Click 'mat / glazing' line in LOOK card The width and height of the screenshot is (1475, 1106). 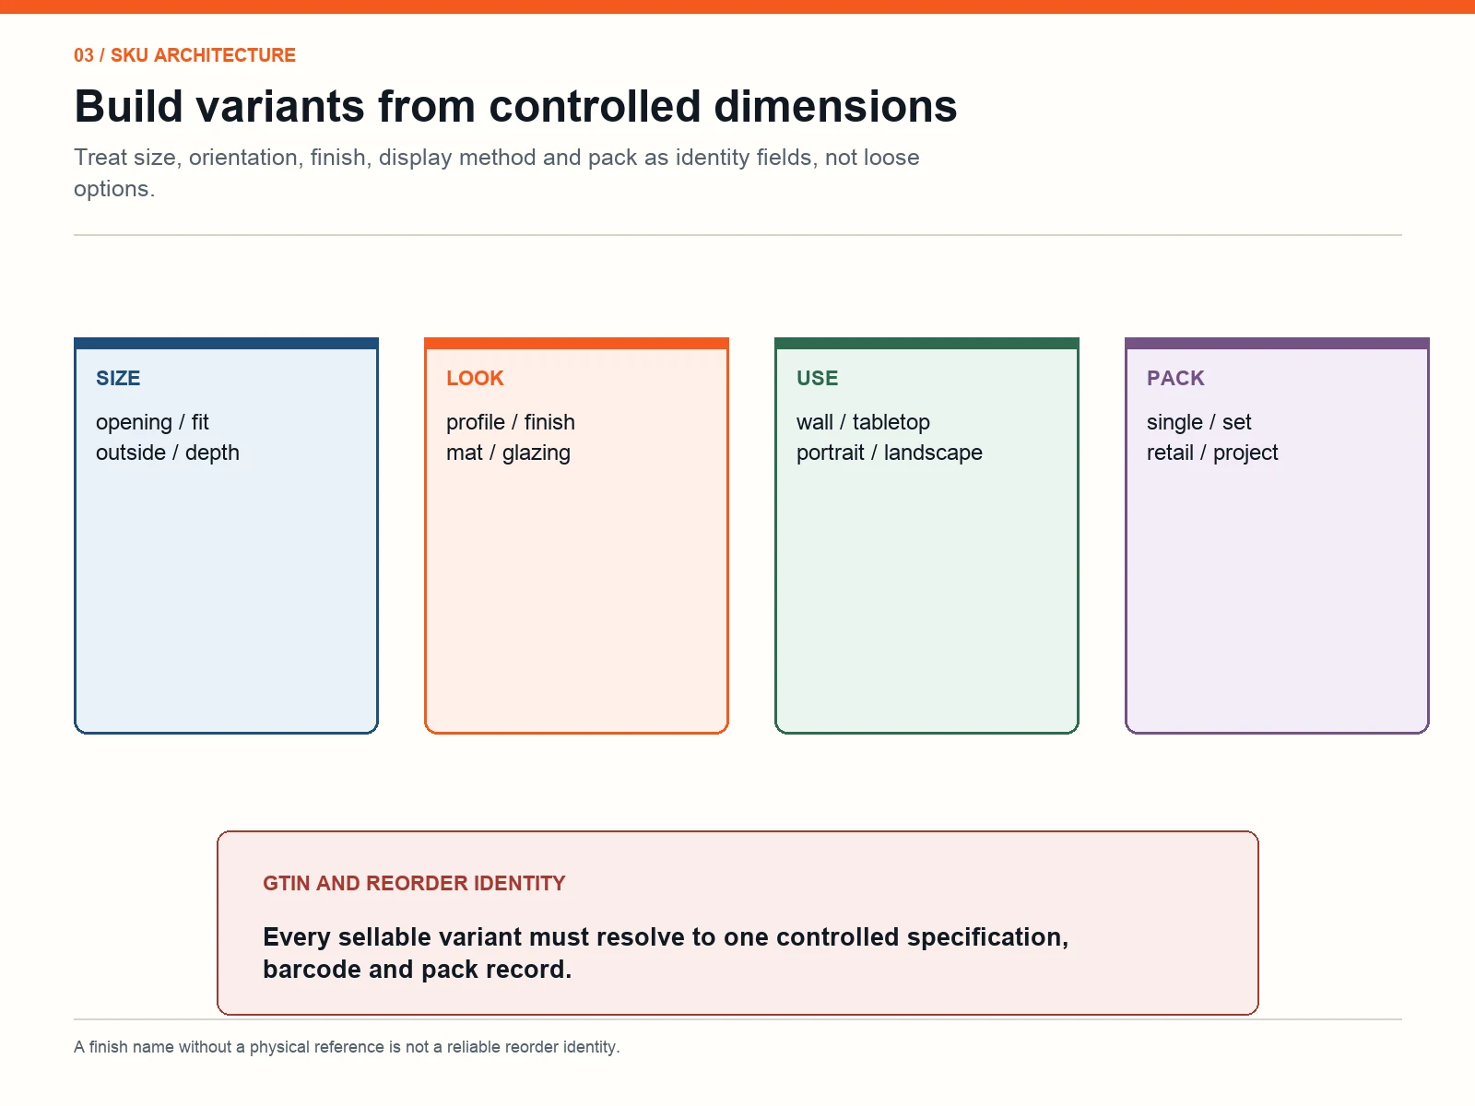pyautogui.click(x=508, y=453)
